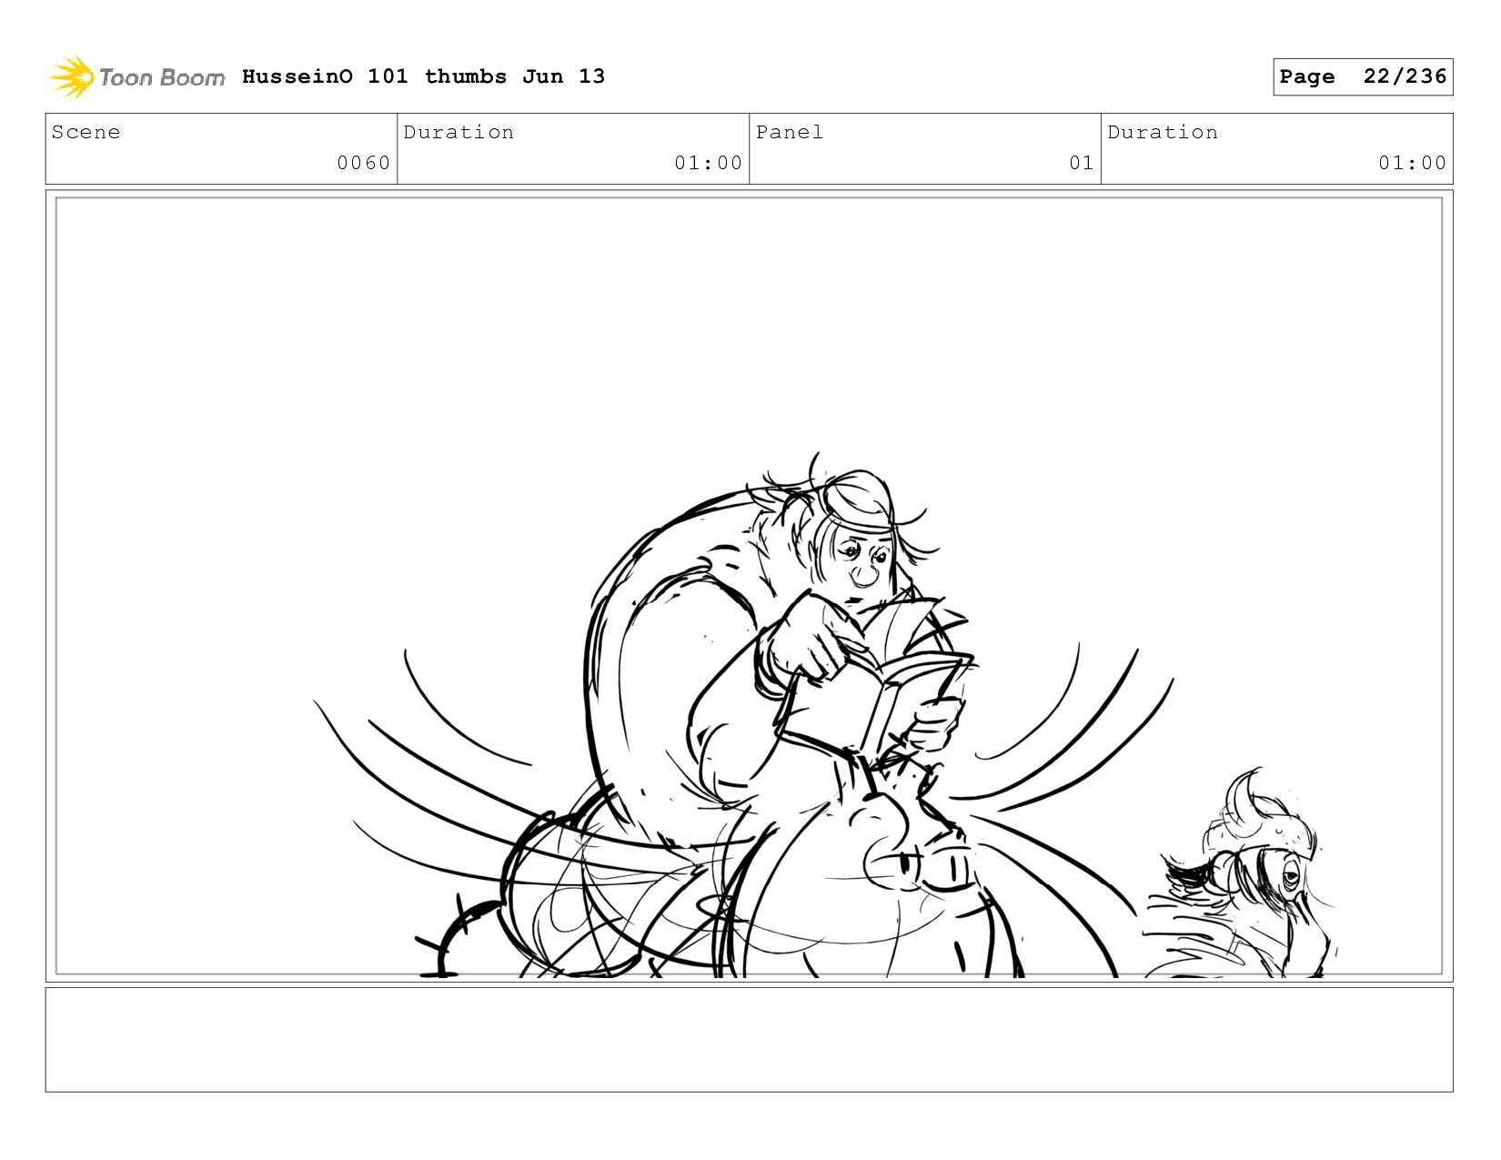Click the Duration label beside the Scene cell
Image resolution: width=1501 pixels, height=1160 pixels.
(x=458, y=132)
